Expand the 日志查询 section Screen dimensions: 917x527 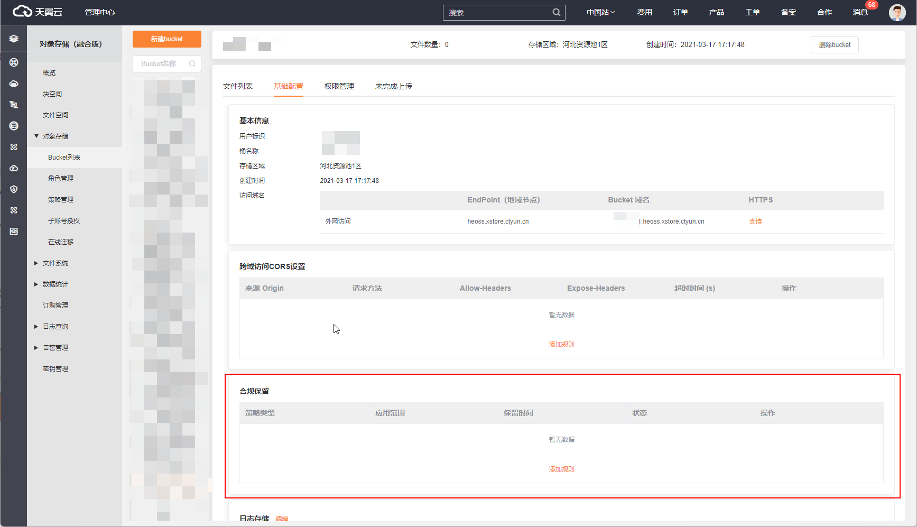(36, 327)
